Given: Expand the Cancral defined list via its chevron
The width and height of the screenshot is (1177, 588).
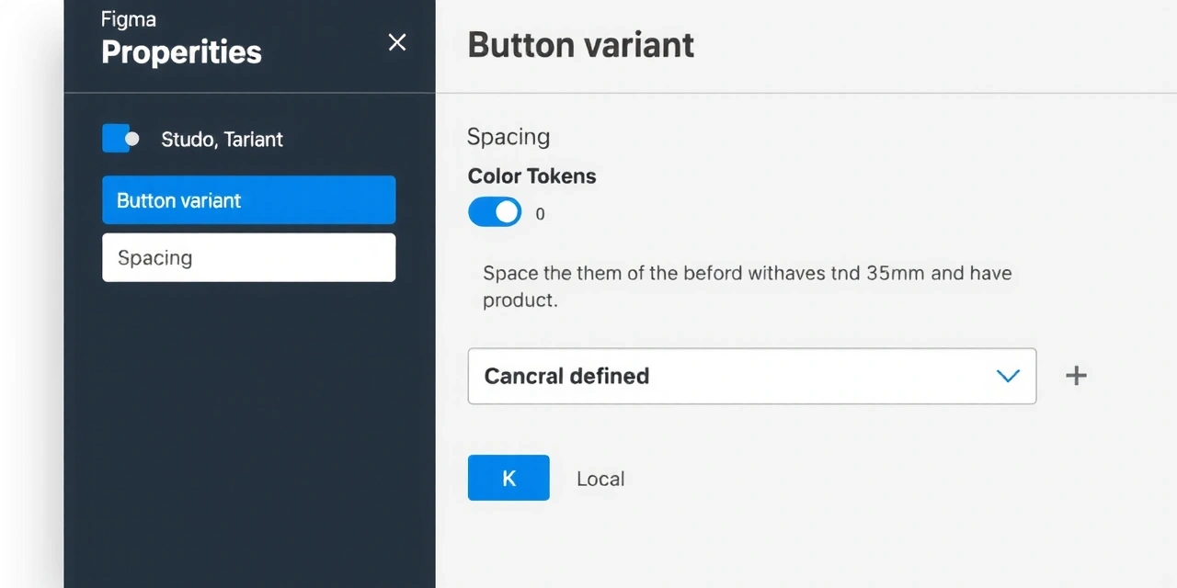Looking at the screenshot, I should point(1008,376).
